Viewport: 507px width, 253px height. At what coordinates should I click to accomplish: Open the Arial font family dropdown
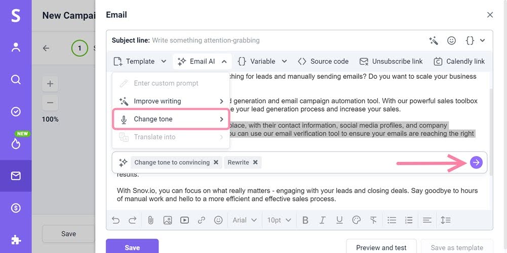click(x=245, y=220)
